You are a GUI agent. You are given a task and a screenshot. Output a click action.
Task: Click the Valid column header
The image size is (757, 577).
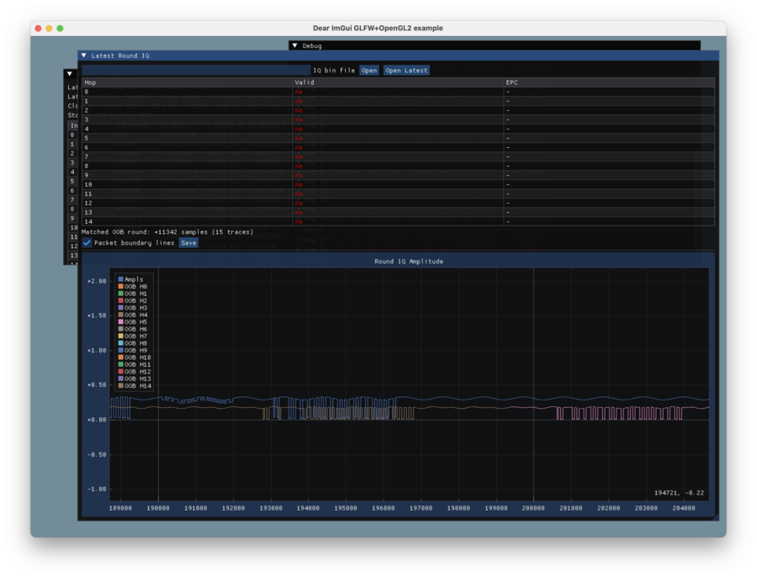tap(398, 82)
